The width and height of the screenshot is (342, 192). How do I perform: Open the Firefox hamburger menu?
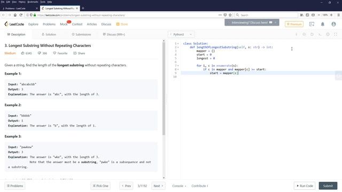tap(338, 15)
